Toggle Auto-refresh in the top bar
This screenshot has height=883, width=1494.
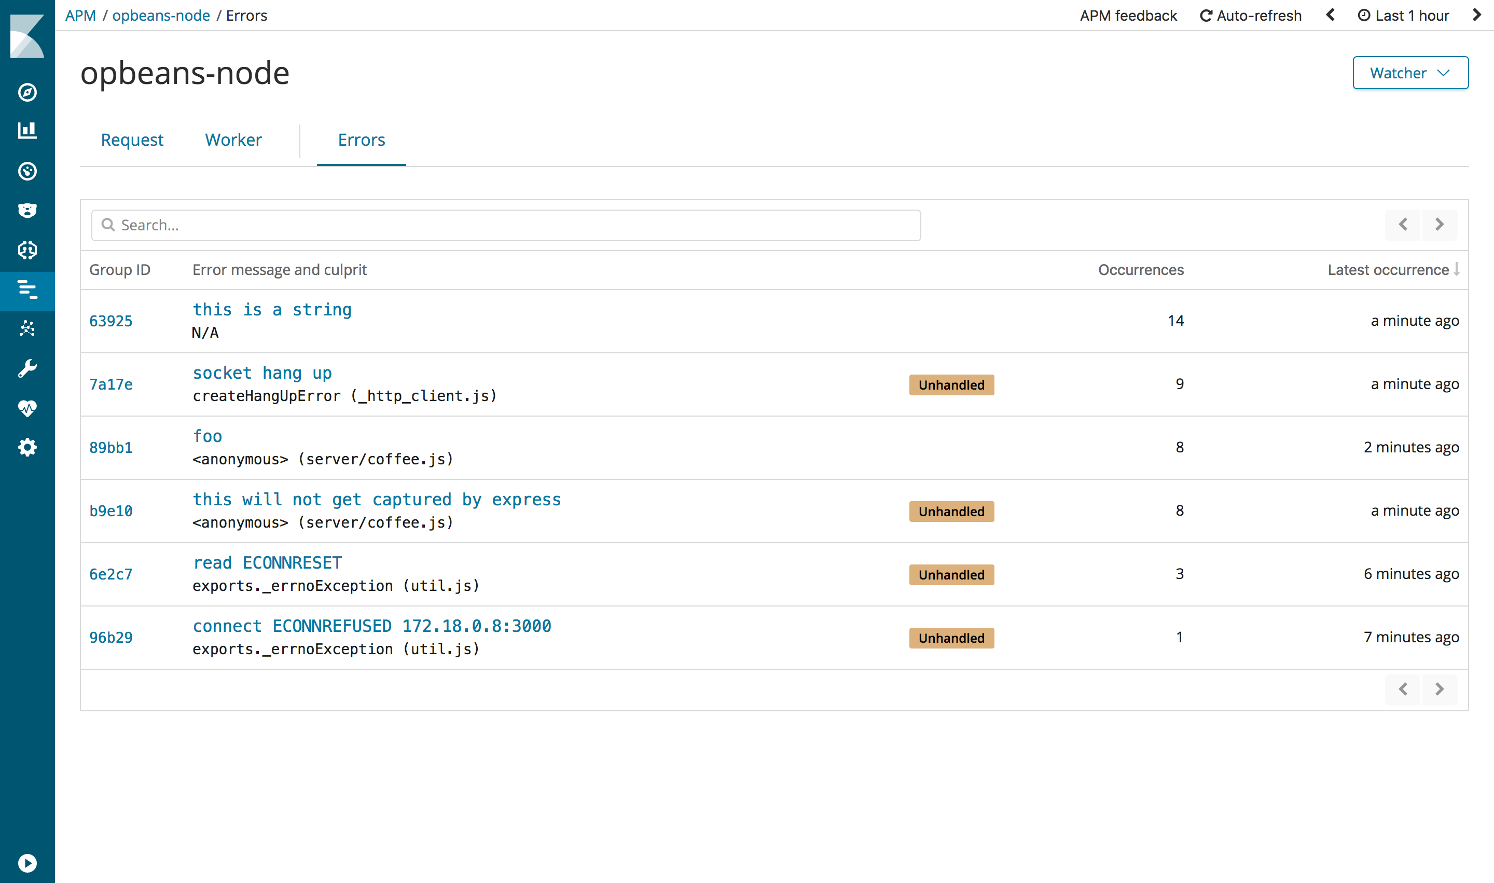coord(1250,16)
